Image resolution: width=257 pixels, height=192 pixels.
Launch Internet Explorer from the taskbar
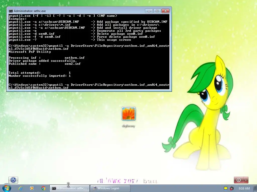20,188
